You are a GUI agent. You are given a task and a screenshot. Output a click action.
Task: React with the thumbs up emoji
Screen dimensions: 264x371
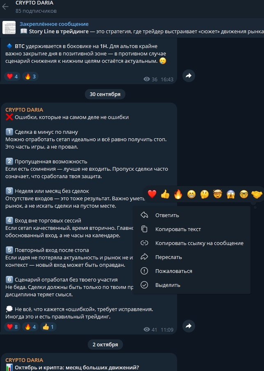[x=165, y=194]
